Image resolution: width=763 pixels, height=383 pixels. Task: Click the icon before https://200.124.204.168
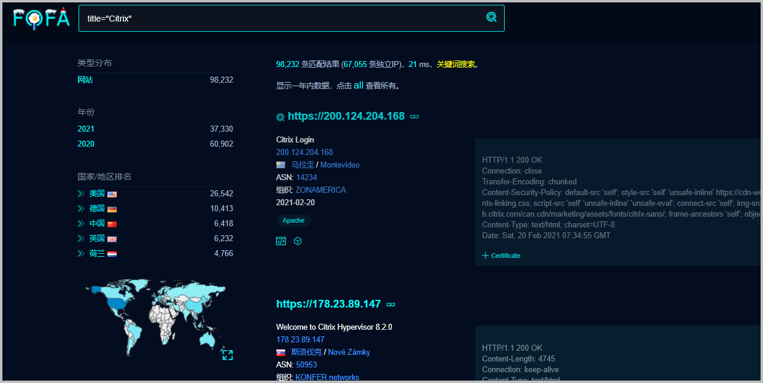point(280,117)
